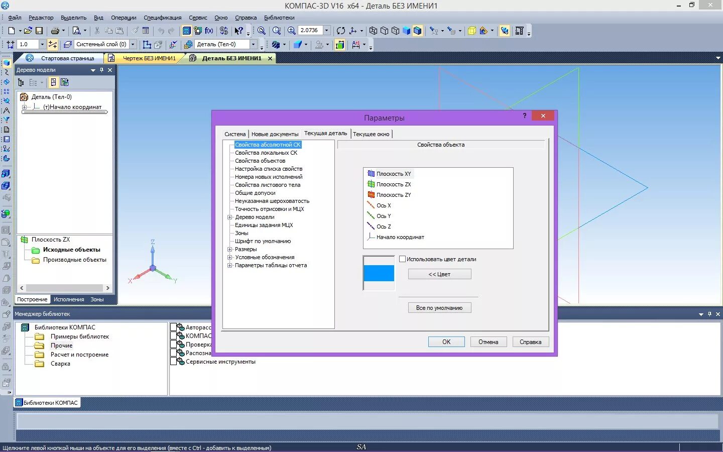Open the Операции menu
The height and width of the screenshot is (452, 723).
(124, 18)
